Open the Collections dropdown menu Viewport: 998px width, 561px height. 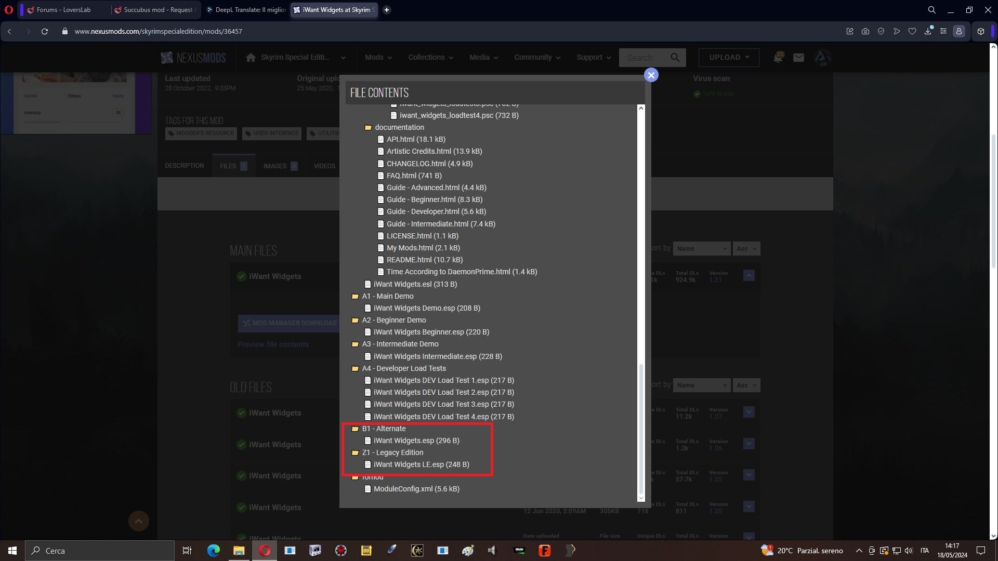click(430, 58)
